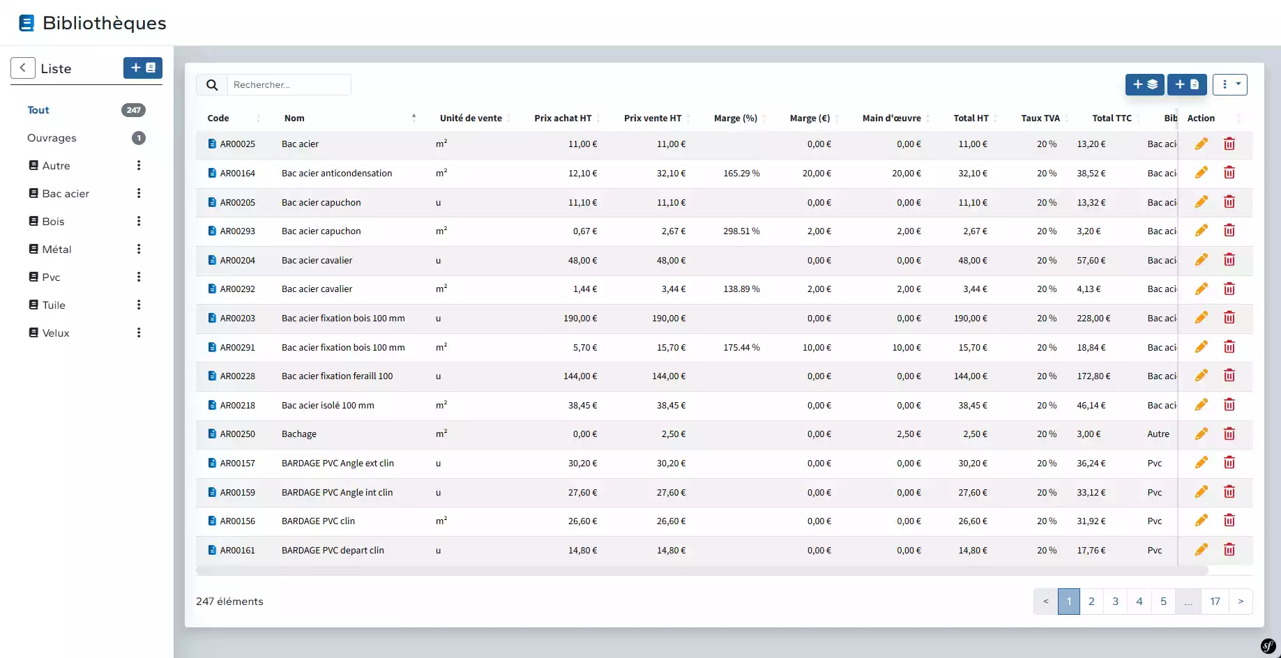This screenshot has height=658, width=1281.
Task: Open the three-dot menu for Bois library
Action: click(139, 221)
